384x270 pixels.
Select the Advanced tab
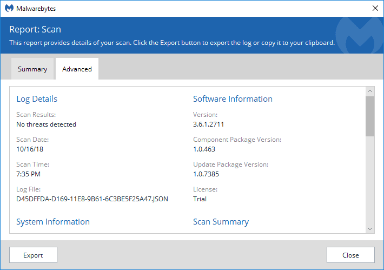[77, 69]
